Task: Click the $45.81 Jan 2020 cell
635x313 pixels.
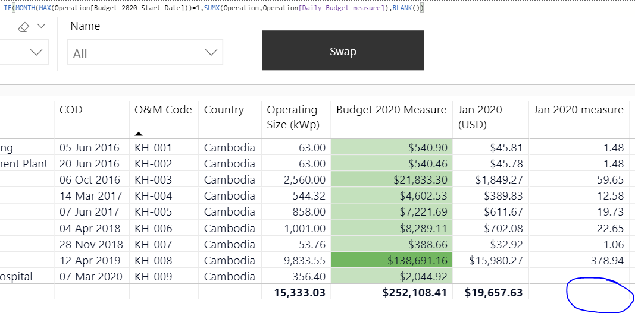Action: (x=506, y=148)
